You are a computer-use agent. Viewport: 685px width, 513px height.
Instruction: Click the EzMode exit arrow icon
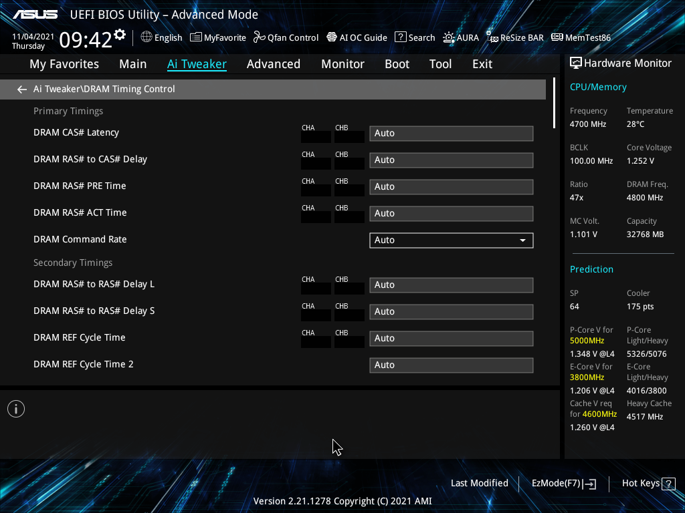[x=589, y=484]
